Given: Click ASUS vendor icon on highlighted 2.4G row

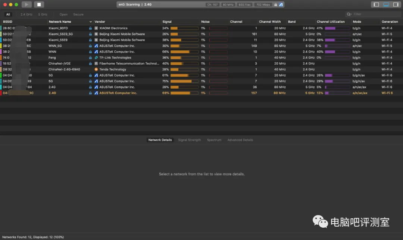Looking at the screenshot, I should coord(96,93).
